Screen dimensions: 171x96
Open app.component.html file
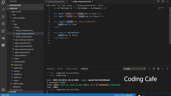(24, 46)
